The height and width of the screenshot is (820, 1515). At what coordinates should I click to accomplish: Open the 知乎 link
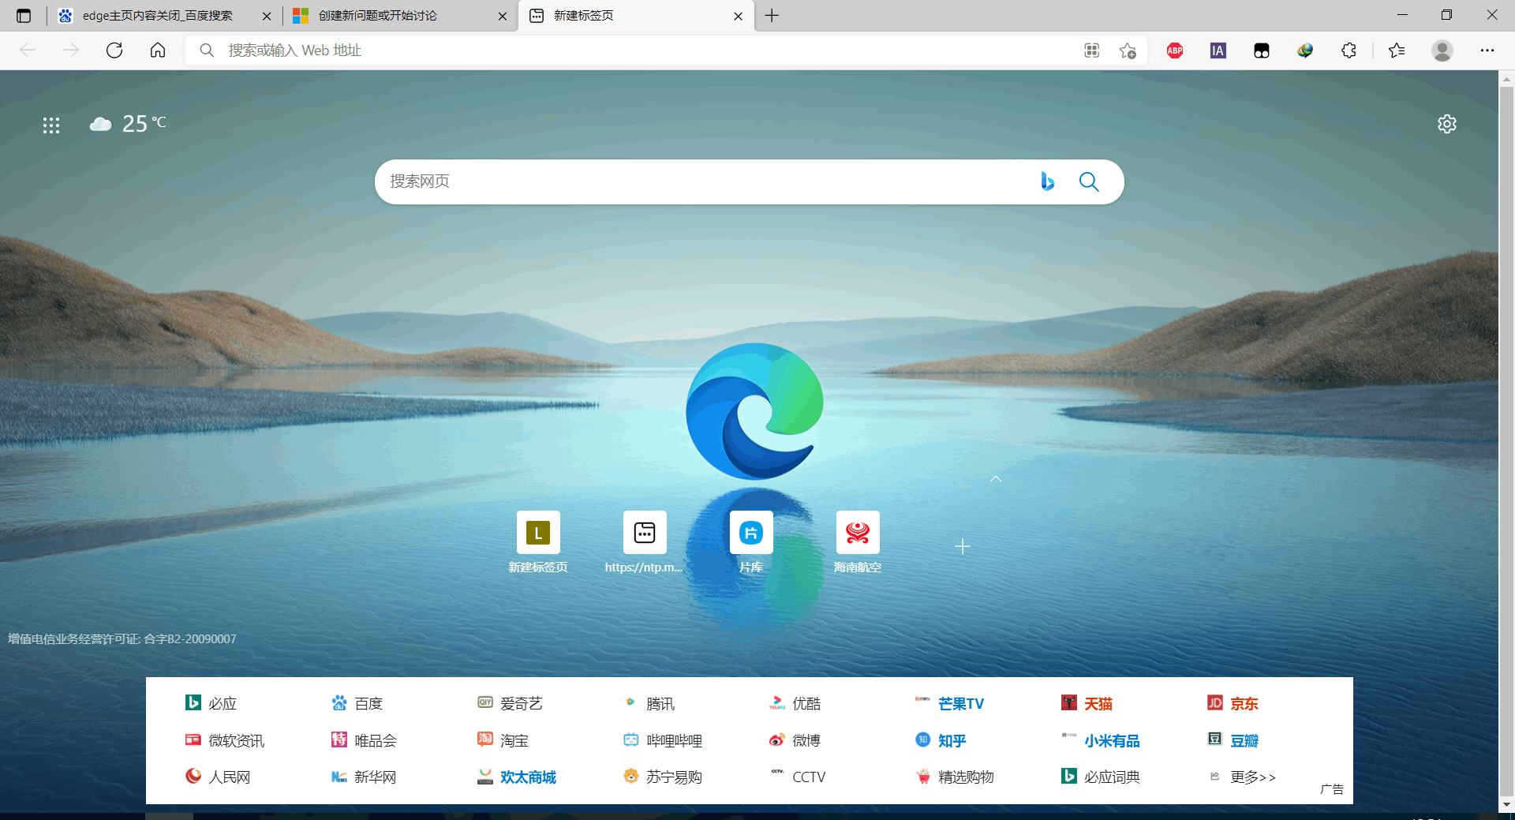[941, 740]
